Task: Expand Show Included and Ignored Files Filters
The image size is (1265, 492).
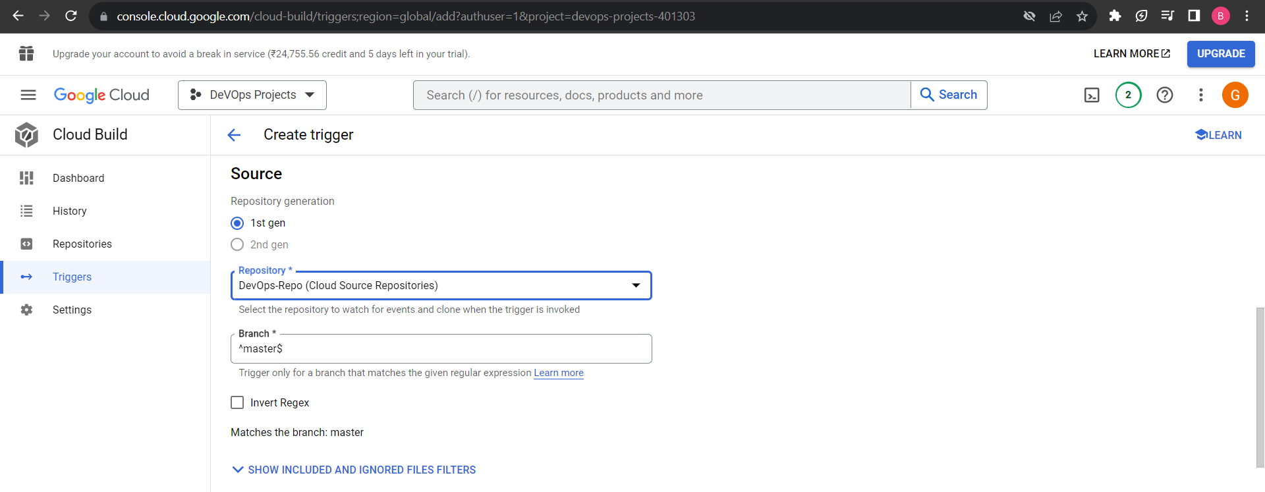Action: 354,470
